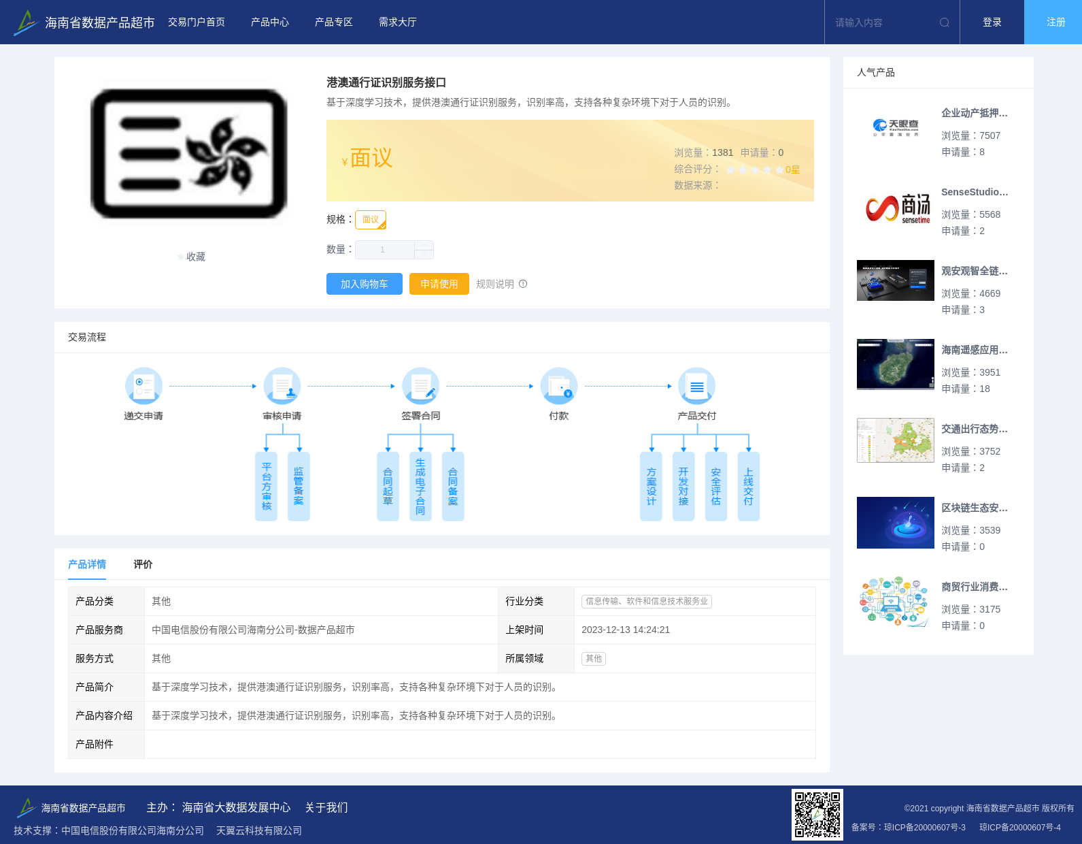This screenshot has height=844, width=1082.
Task: Click the product rating stars
Action: 755,169
